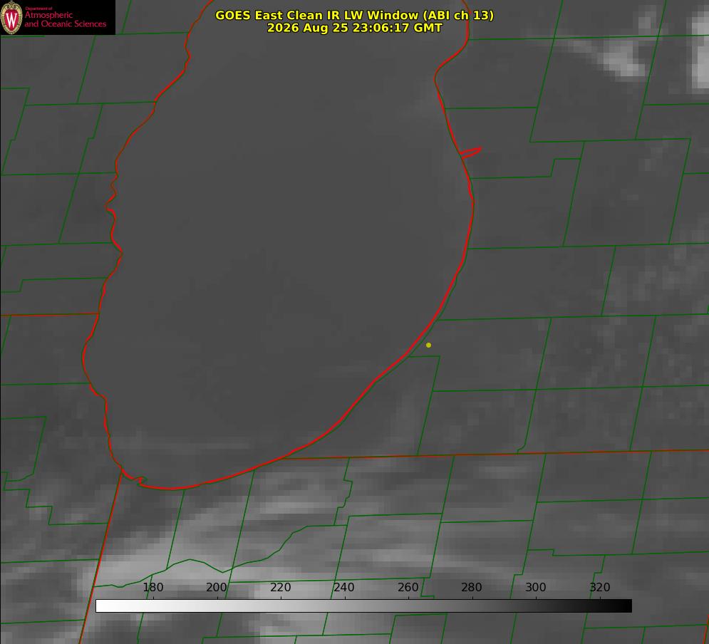Click the 240 value on the temperature scale
The height and width of the screenshot is (644, 709).
click(344, 587)
